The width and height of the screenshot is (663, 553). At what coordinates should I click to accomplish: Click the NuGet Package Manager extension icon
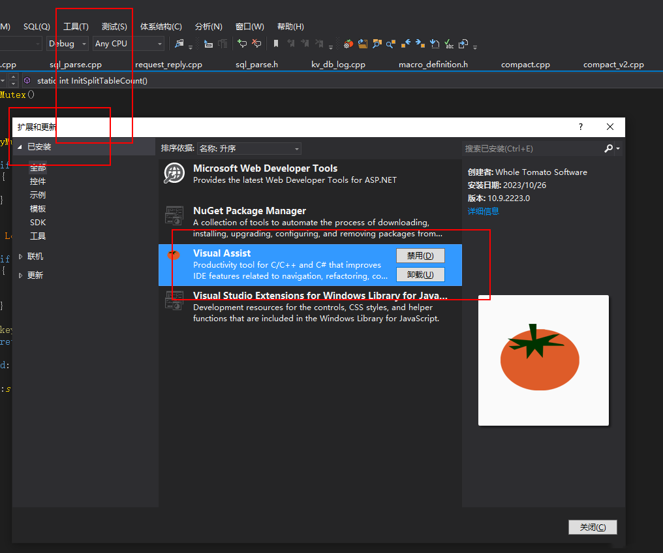coord(174,215)
